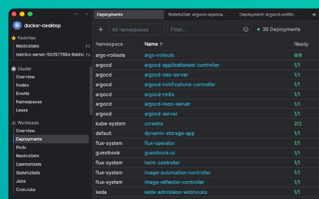Click the 26 Deployments count label
319x199 pixels.
[x=282, y=29]
